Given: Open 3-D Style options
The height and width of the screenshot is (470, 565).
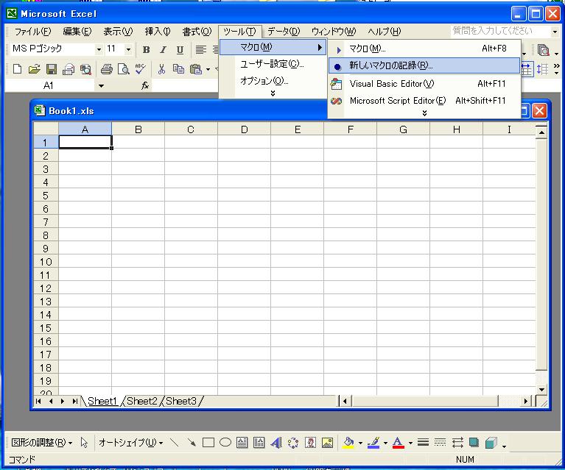Looking at the screenshot, I should tap(491, 442).
